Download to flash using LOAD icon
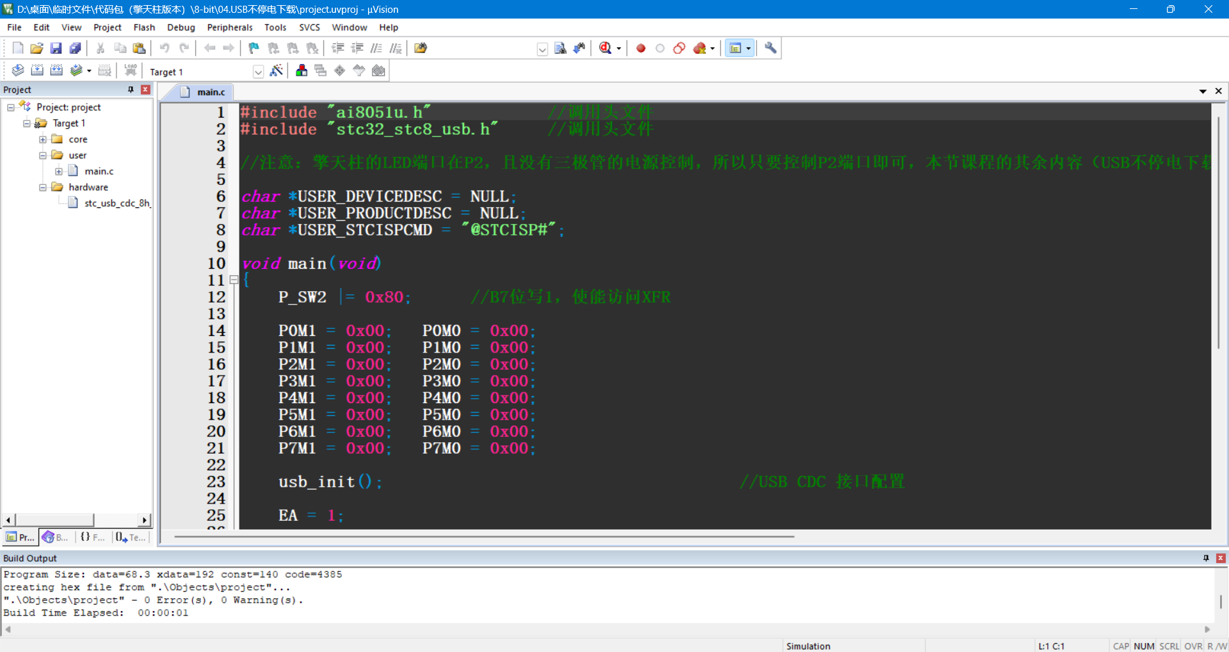This screenshot has height=652, width=1229. (131, 70)
